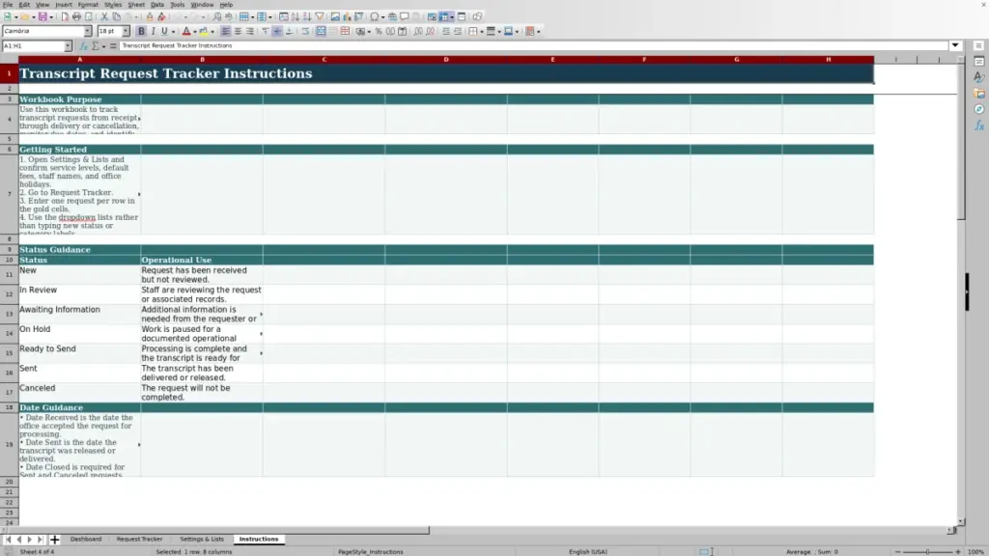Toggle Center Horizontally alignment
Screen dimensions: 989x556
tap(238, 31)
